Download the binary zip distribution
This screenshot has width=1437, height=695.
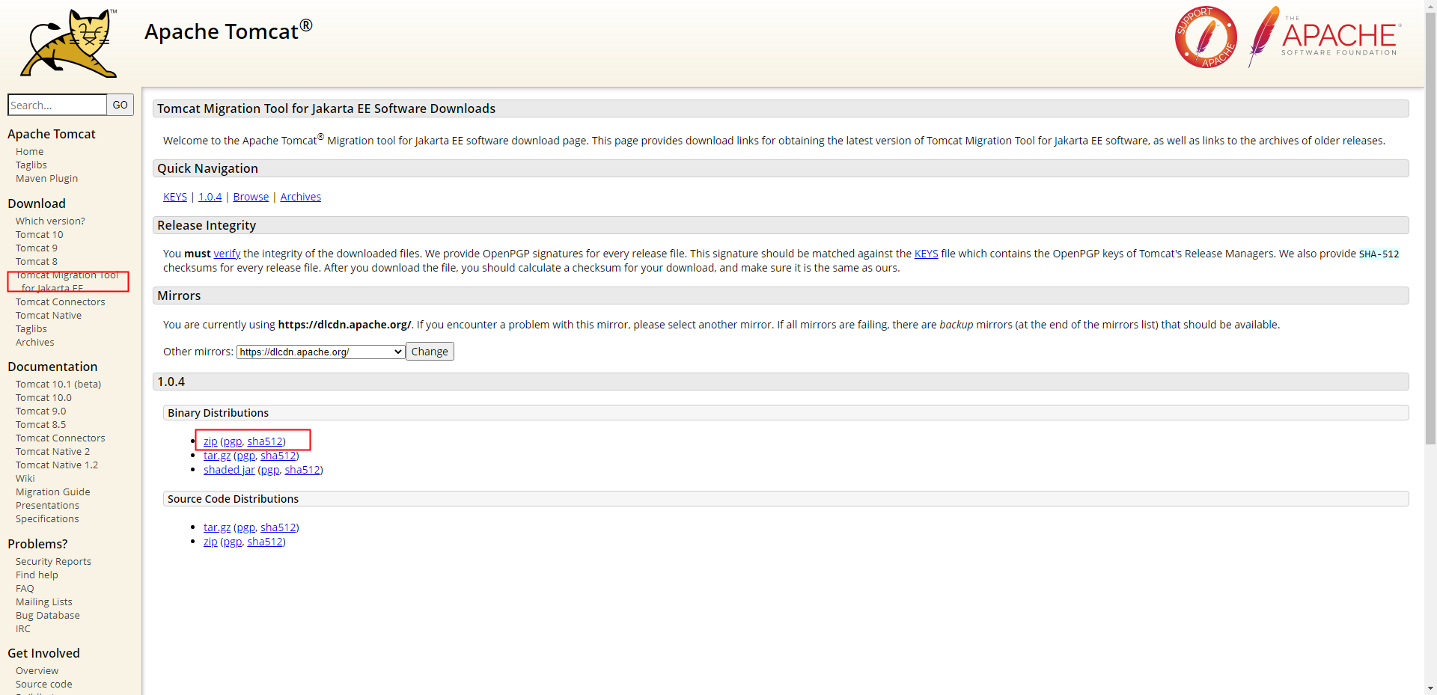(210, 441)
